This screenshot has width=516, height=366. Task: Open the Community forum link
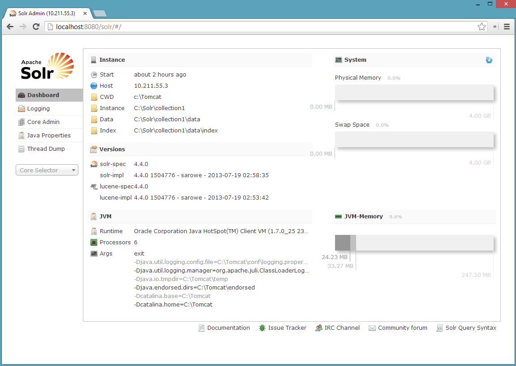(x=402, y=328)
